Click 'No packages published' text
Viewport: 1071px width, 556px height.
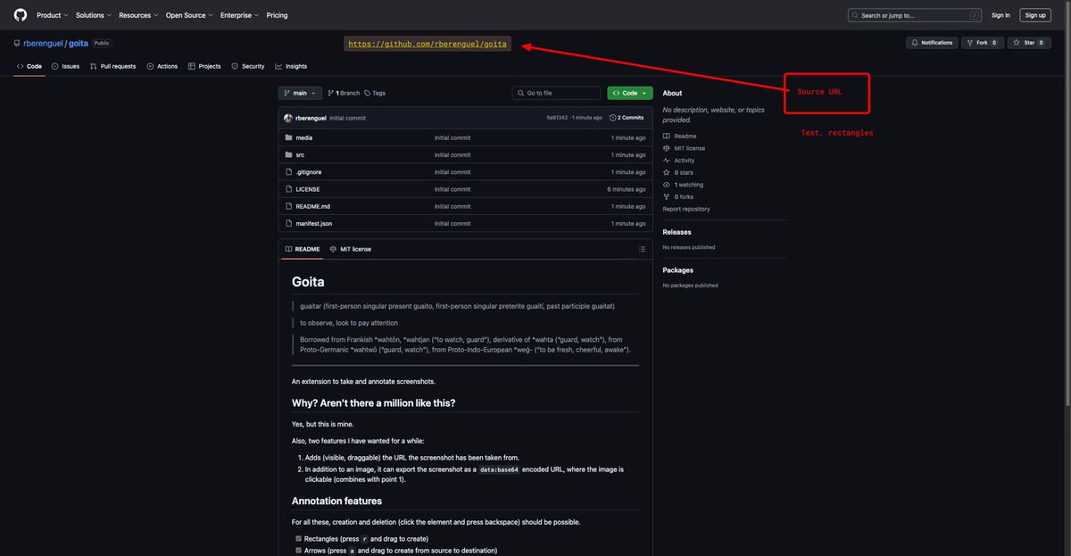(690, 286)
